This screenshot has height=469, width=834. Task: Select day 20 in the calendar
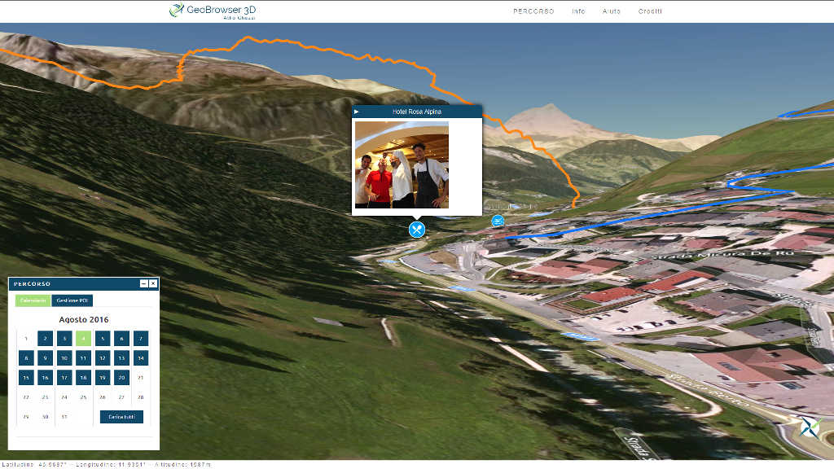point(121,378)
